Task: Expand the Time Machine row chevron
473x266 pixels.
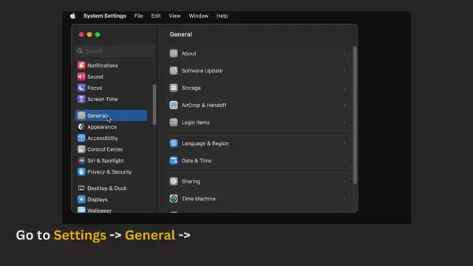Action: [x=344, y=199]
